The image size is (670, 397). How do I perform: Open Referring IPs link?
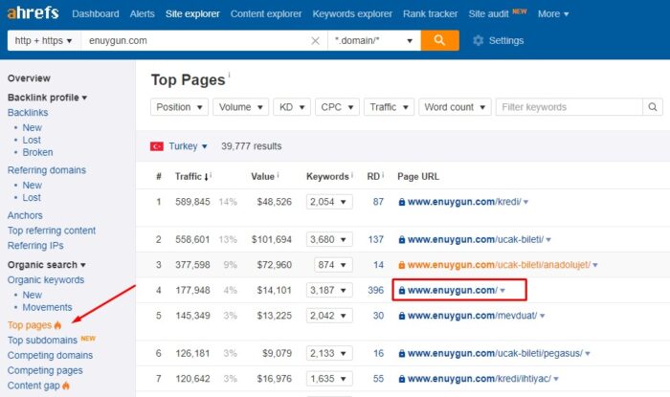35,246
